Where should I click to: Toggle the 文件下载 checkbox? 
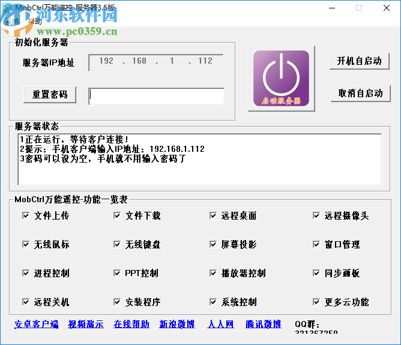pos(117,215)
